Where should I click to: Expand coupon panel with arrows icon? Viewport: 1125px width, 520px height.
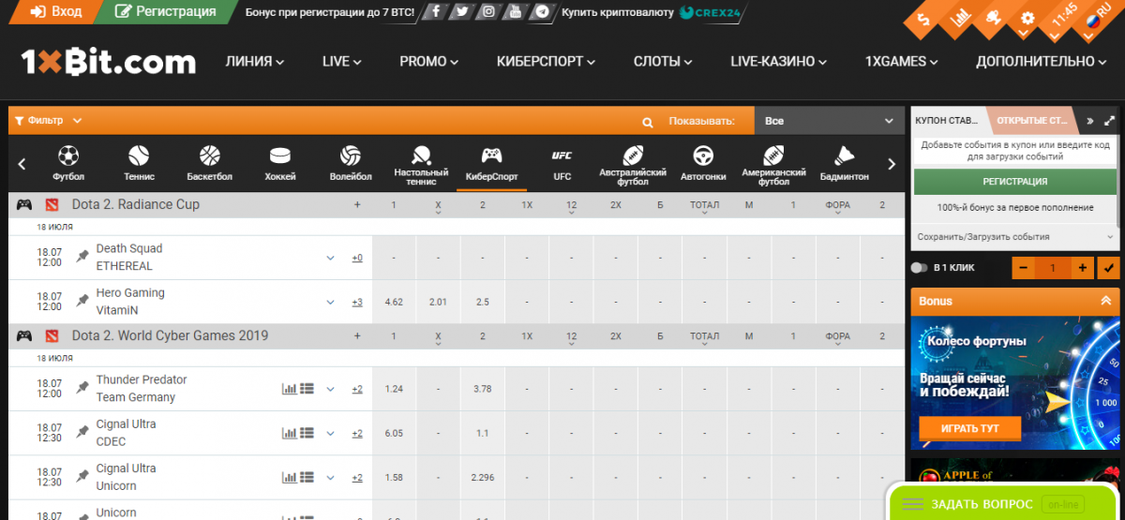[x=1111, y=121]
